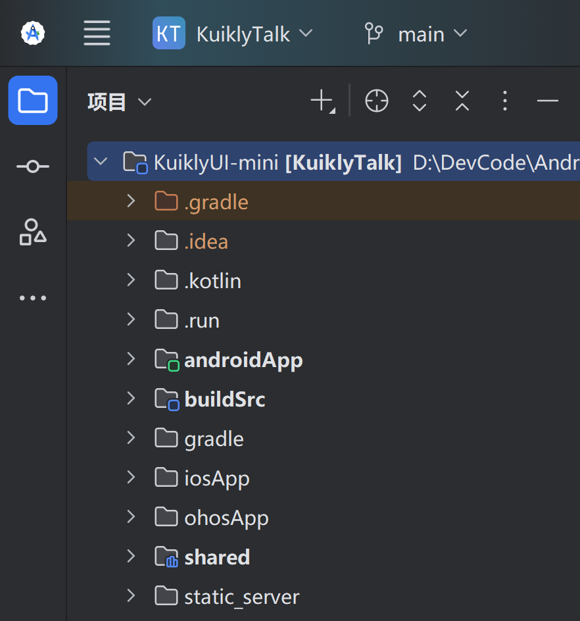Hide the Project panel with minus icon

[548, 101]
